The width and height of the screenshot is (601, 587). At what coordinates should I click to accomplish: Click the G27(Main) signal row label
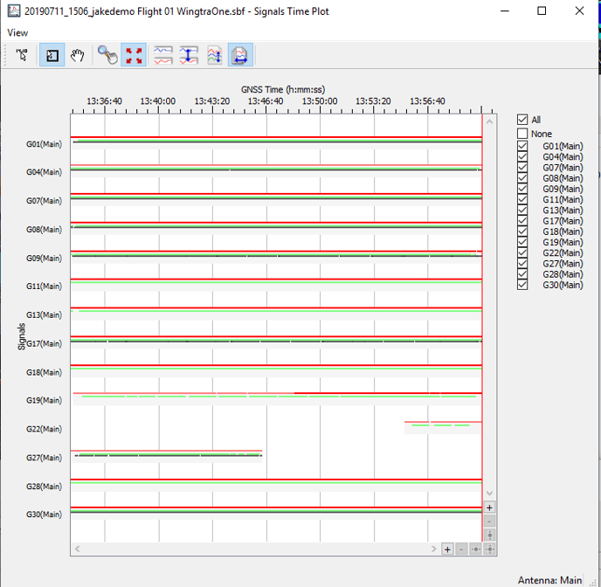click(44, 458)
